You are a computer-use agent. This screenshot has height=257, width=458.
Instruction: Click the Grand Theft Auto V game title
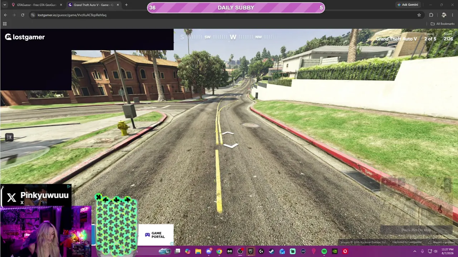396,39
